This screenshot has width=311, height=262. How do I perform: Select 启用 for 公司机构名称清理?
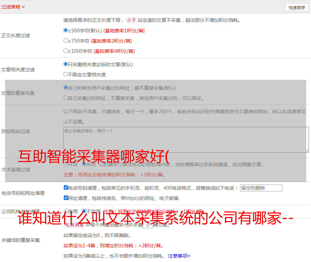[x=66, y=211]
